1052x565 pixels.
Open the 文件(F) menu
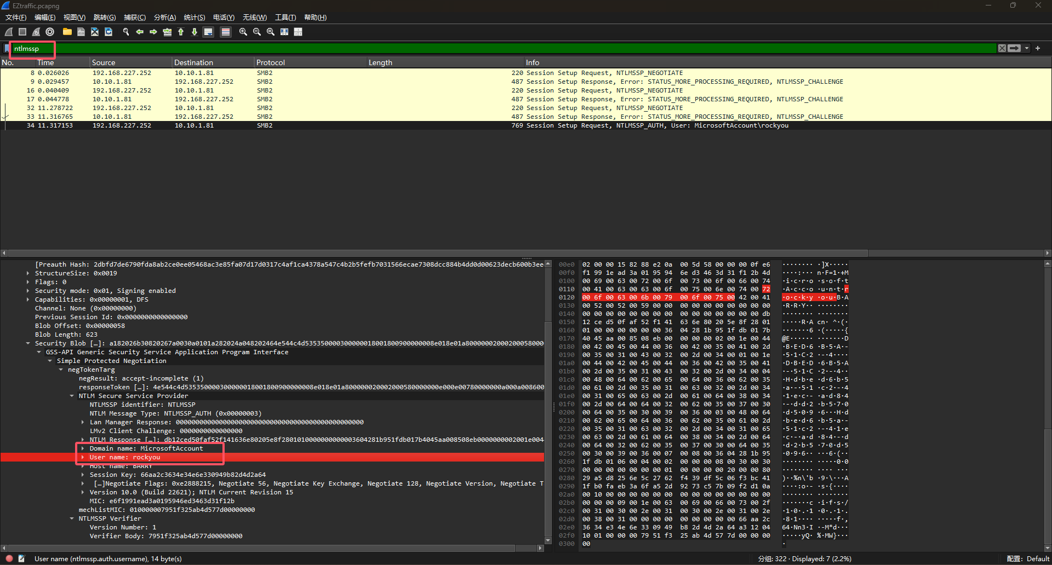16,18
